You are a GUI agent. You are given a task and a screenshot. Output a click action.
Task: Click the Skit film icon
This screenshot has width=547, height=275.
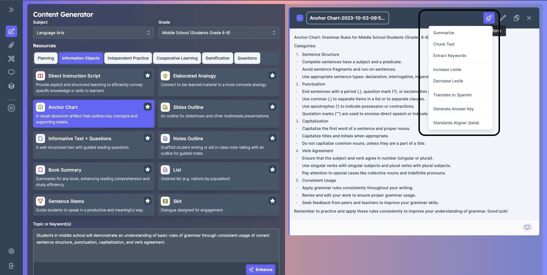tap(165, 201)
